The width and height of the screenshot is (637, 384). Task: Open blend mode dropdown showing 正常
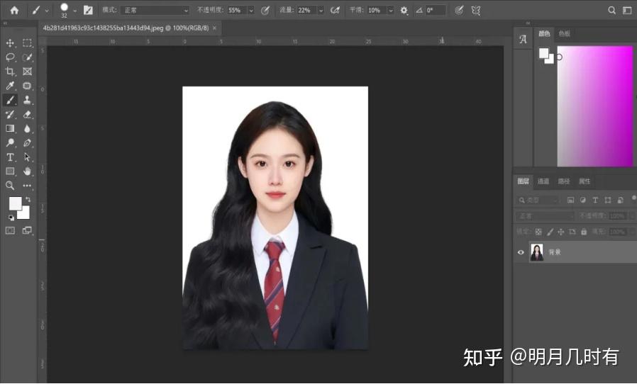[x=155, y=10]
